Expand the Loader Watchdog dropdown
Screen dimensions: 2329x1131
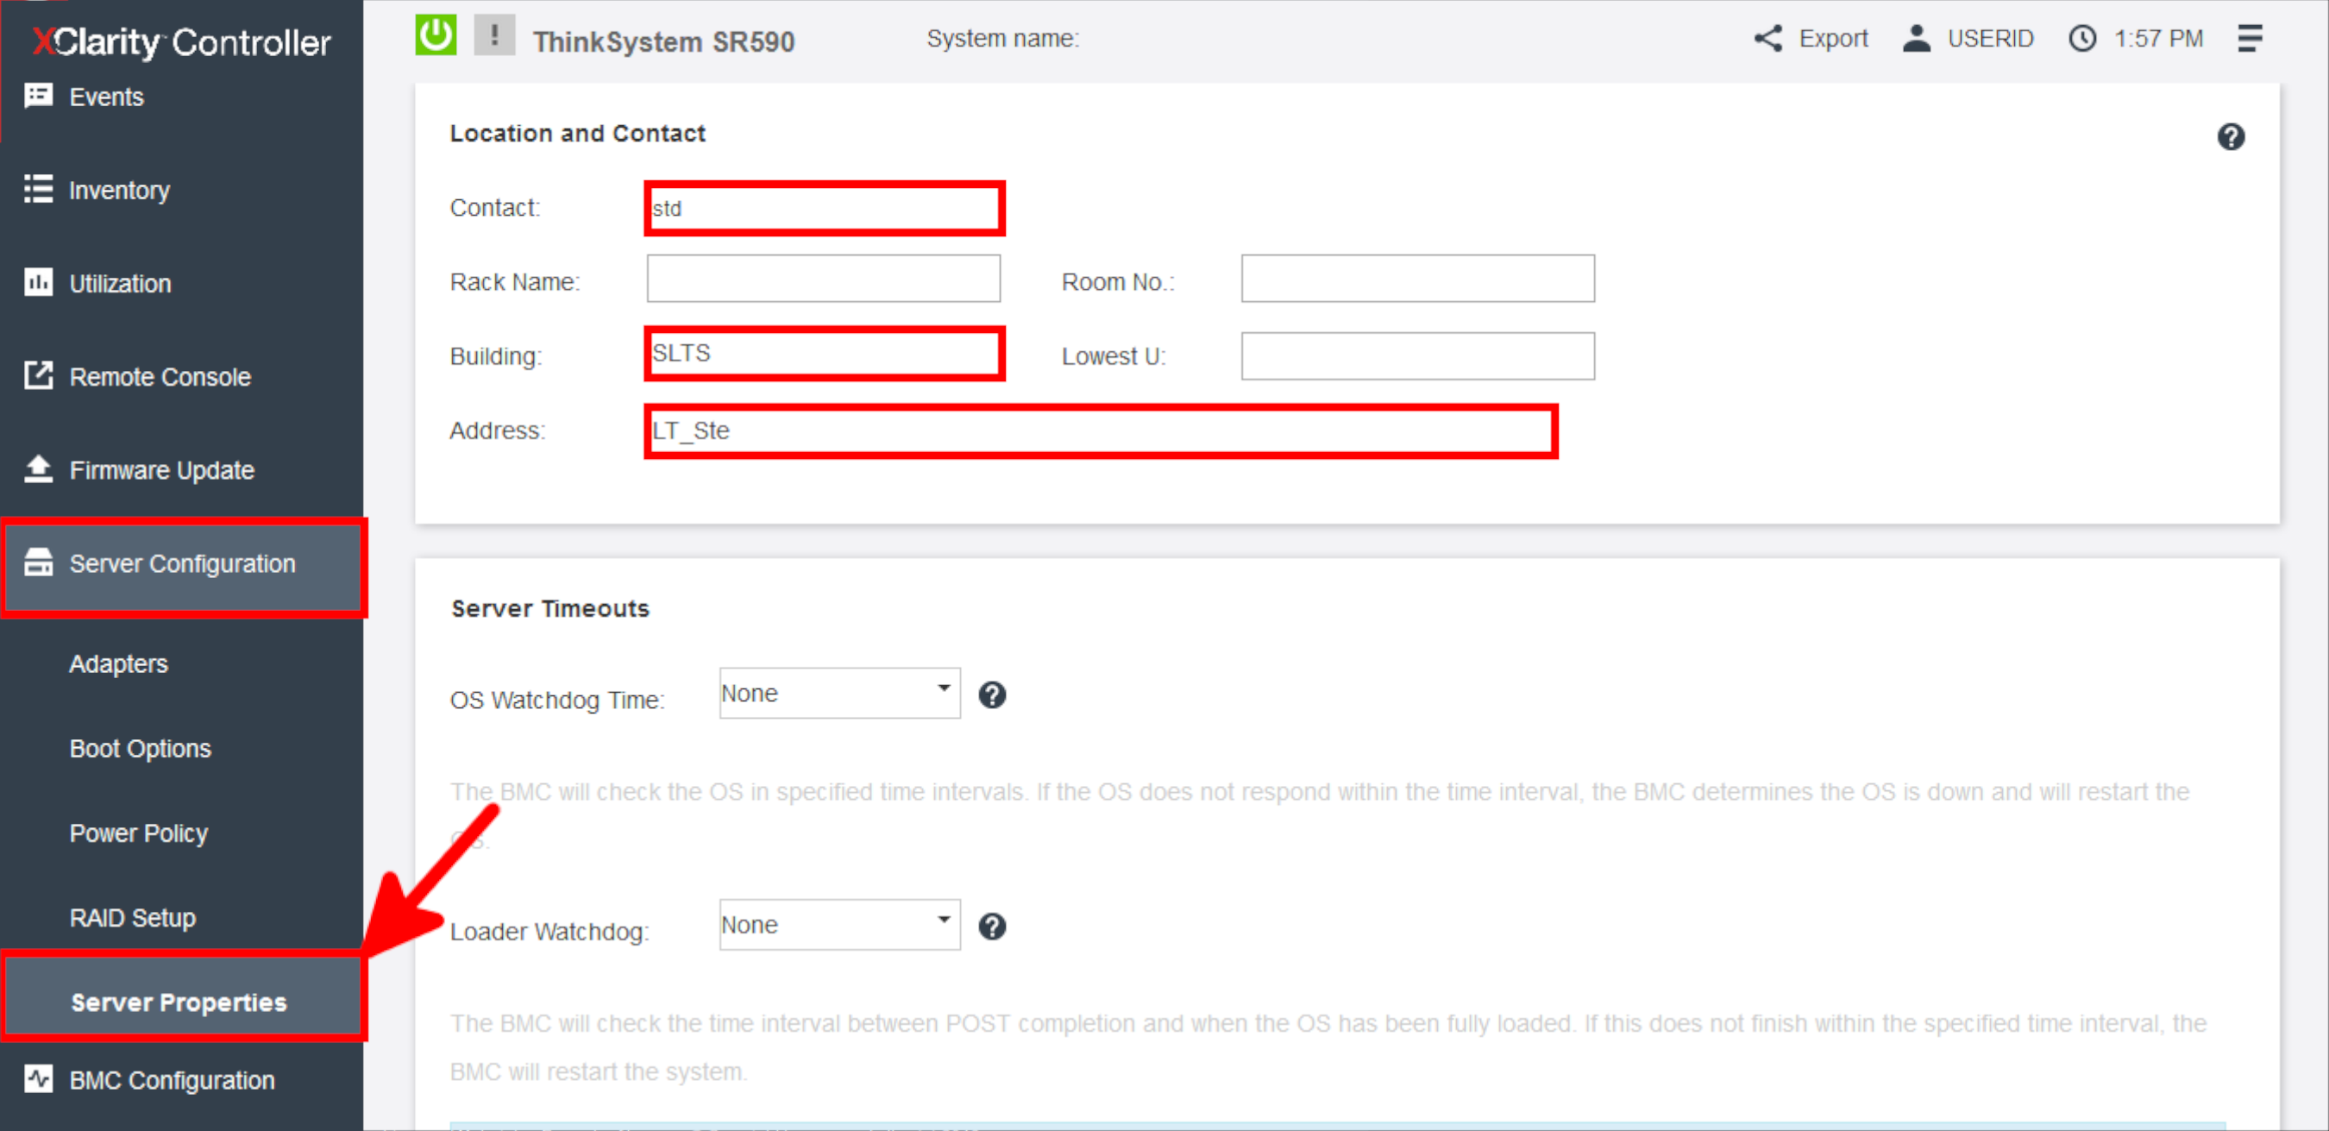(838, 924)
